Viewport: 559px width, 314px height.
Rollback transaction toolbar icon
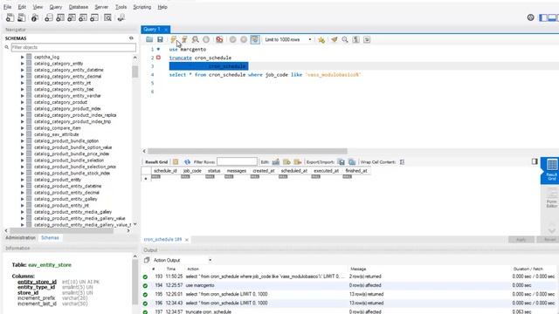244,39
